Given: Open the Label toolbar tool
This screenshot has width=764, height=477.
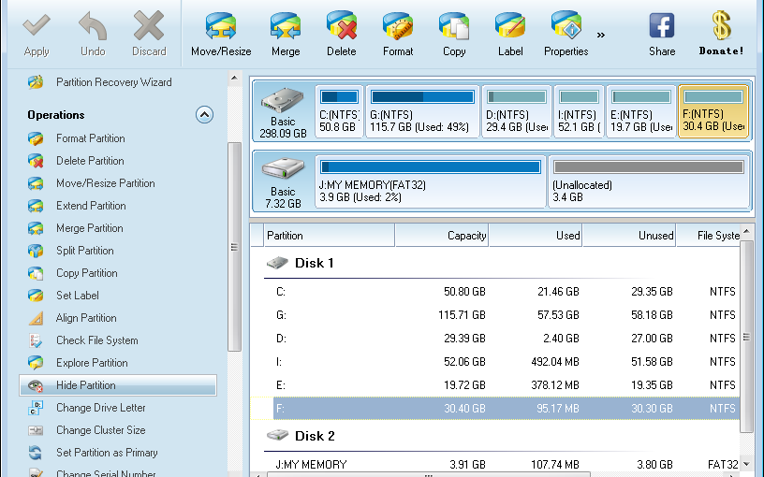Looking at the screenshot, I should [510, 35].
